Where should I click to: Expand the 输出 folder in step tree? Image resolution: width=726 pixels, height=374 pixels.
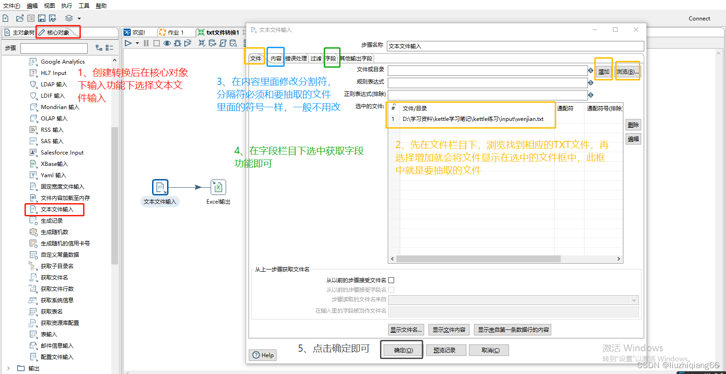(8, 368)
